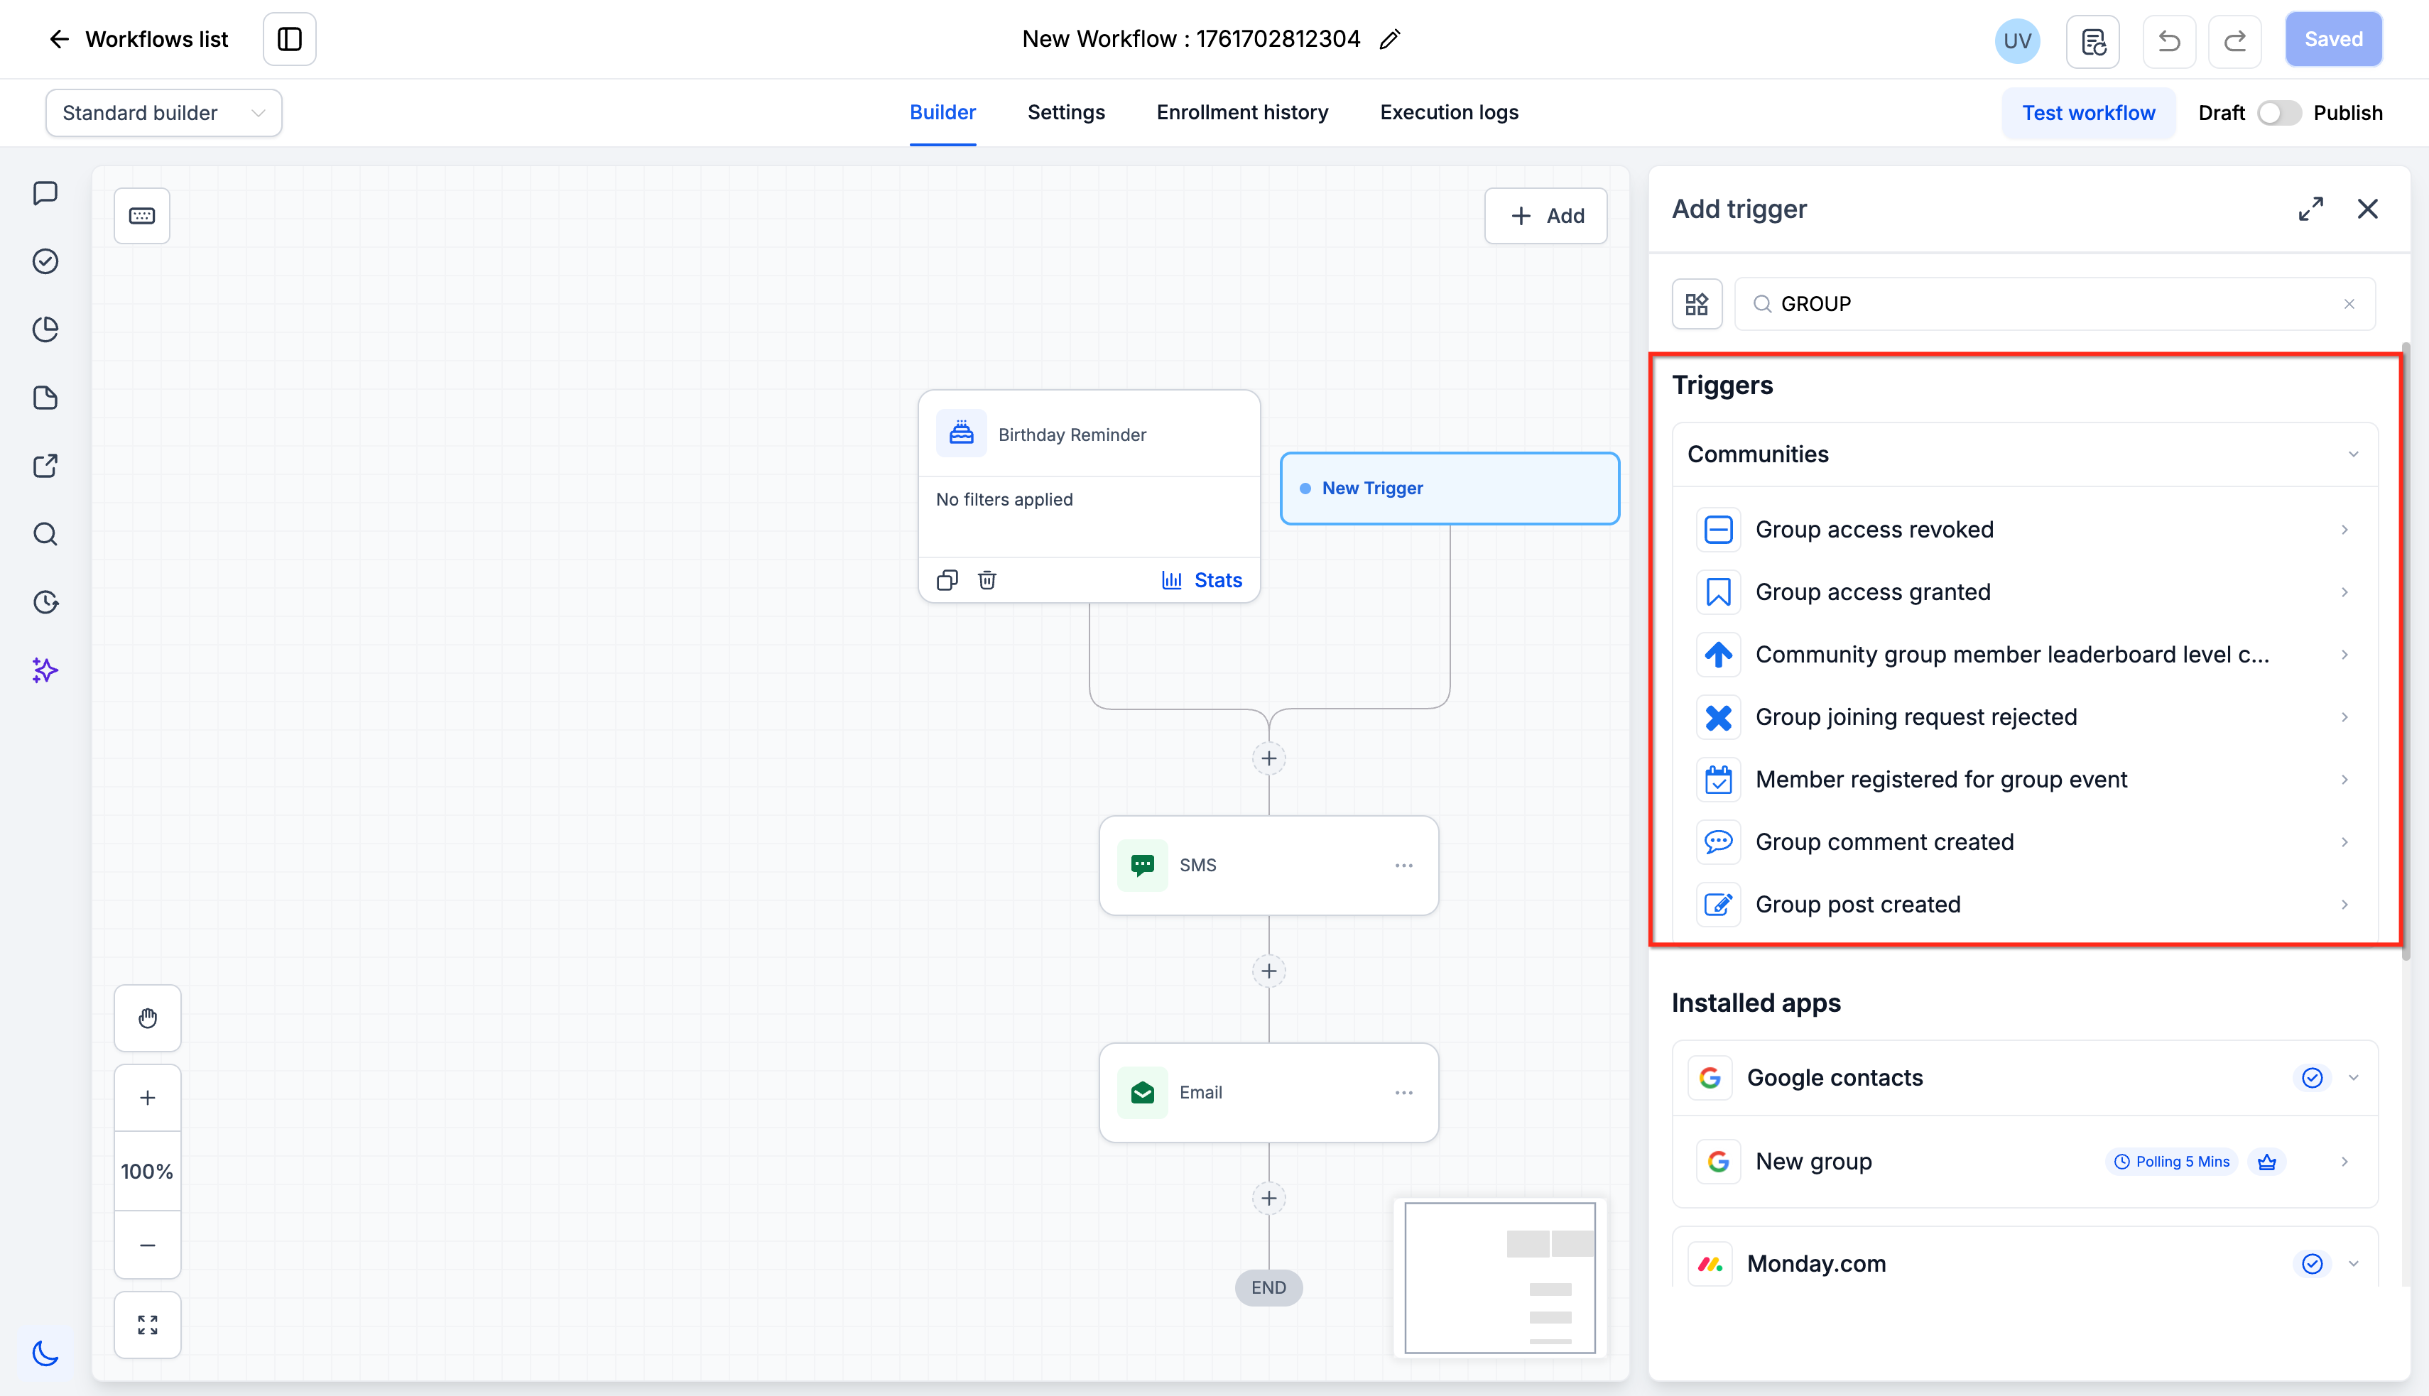Open Stats for Birthday Reminder
2429x1396 pixels.
pos(1202,580)
